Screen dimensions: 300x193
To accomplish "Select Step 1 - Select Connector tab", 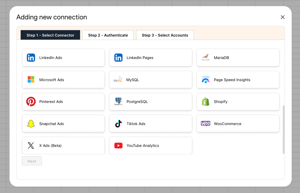I will click(50, 35).
